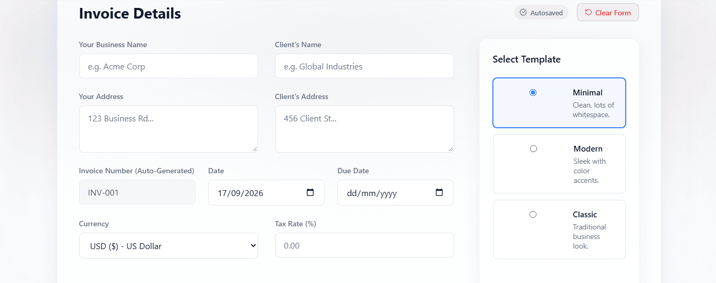Select the Minimal template radio button
Image resolution: width=716 pixels, height=283 pixels.
pyautogui.click(x=533, y=92)
